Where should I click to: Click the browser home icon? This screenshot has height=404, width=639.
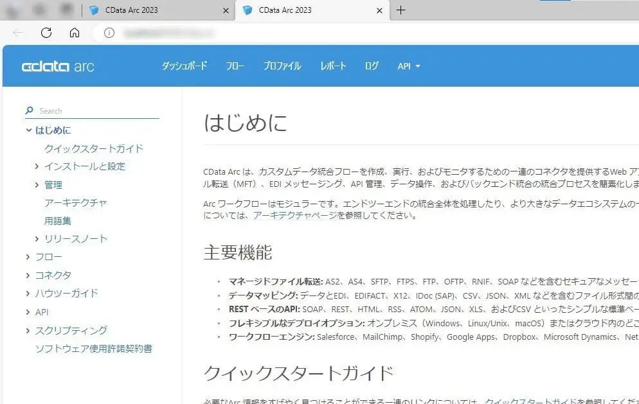coord(74,33)
